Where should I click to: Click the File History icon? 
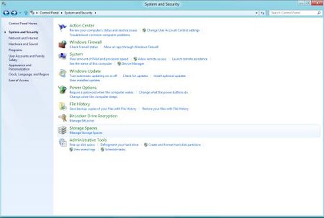click(62, 106)
